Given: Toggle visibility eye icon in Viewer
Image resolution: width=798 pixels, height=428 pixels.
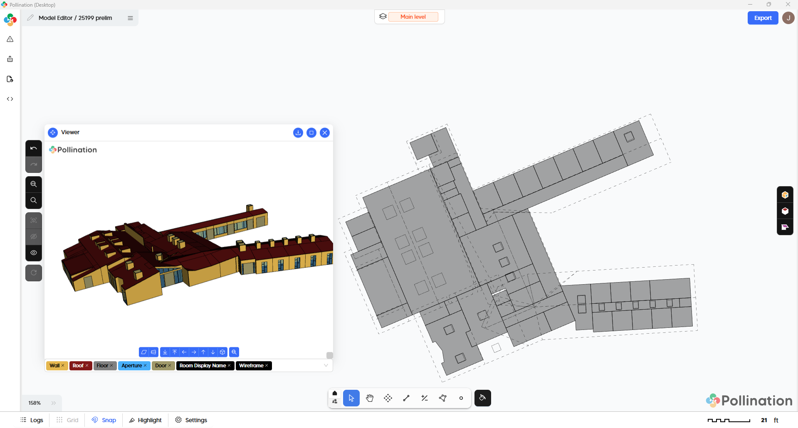Looking at the screenshot, I should tap(34, 253).
